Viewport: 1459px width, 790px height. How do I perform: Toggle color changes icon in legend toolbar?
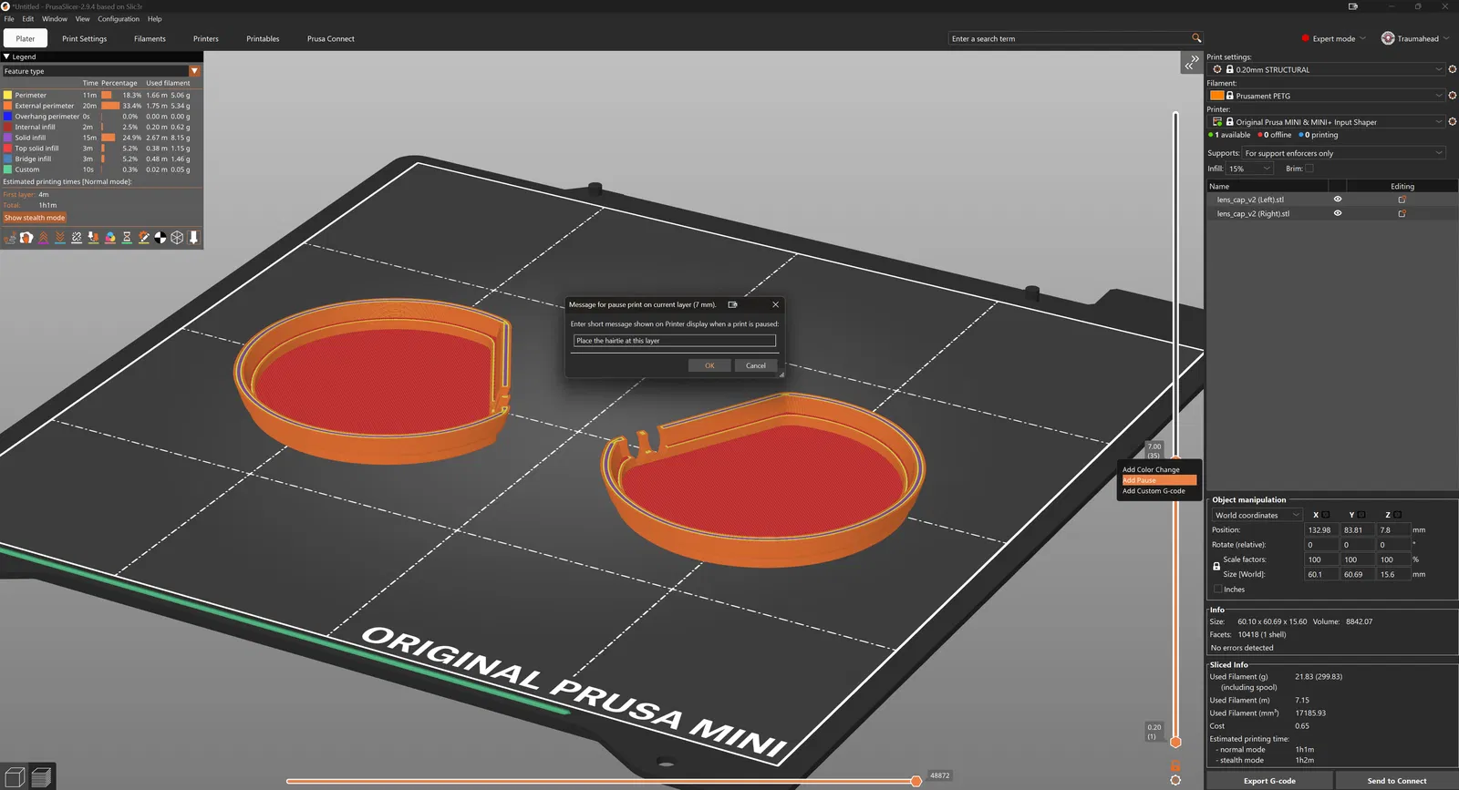[x=110, y=238]
